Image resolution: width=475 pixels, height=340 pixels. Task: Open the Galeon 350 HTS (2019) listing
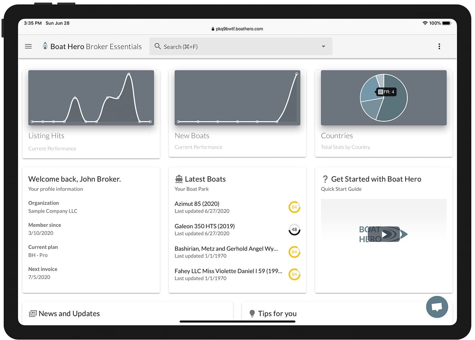(x=204, y=226)
